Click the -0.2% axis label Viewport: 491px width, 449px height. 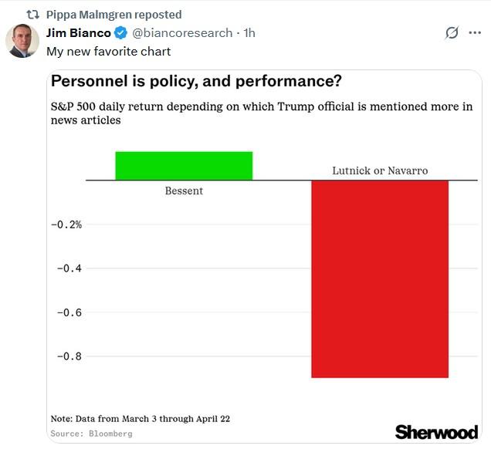(x=66, y=224)
